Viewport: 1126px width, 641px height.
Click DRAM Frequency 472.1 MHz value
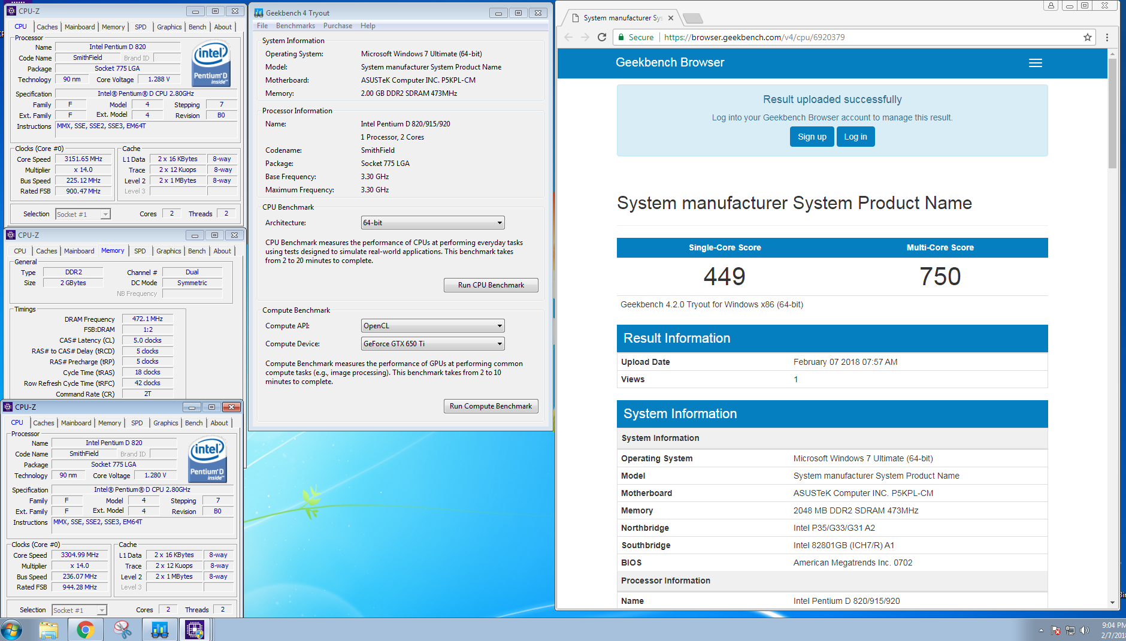point(147,319)
